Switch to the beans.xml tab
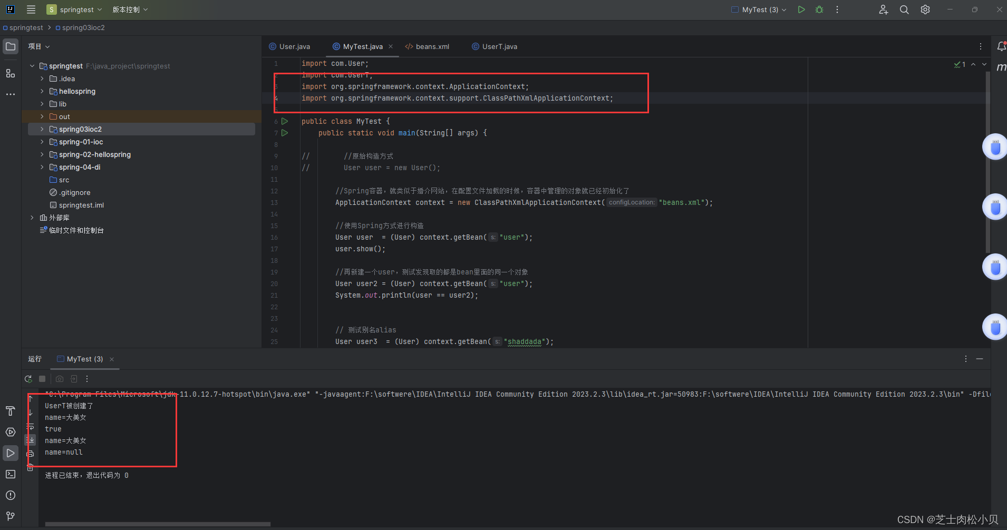Viewport: 1007px width, 530px height. coord(432,46)
